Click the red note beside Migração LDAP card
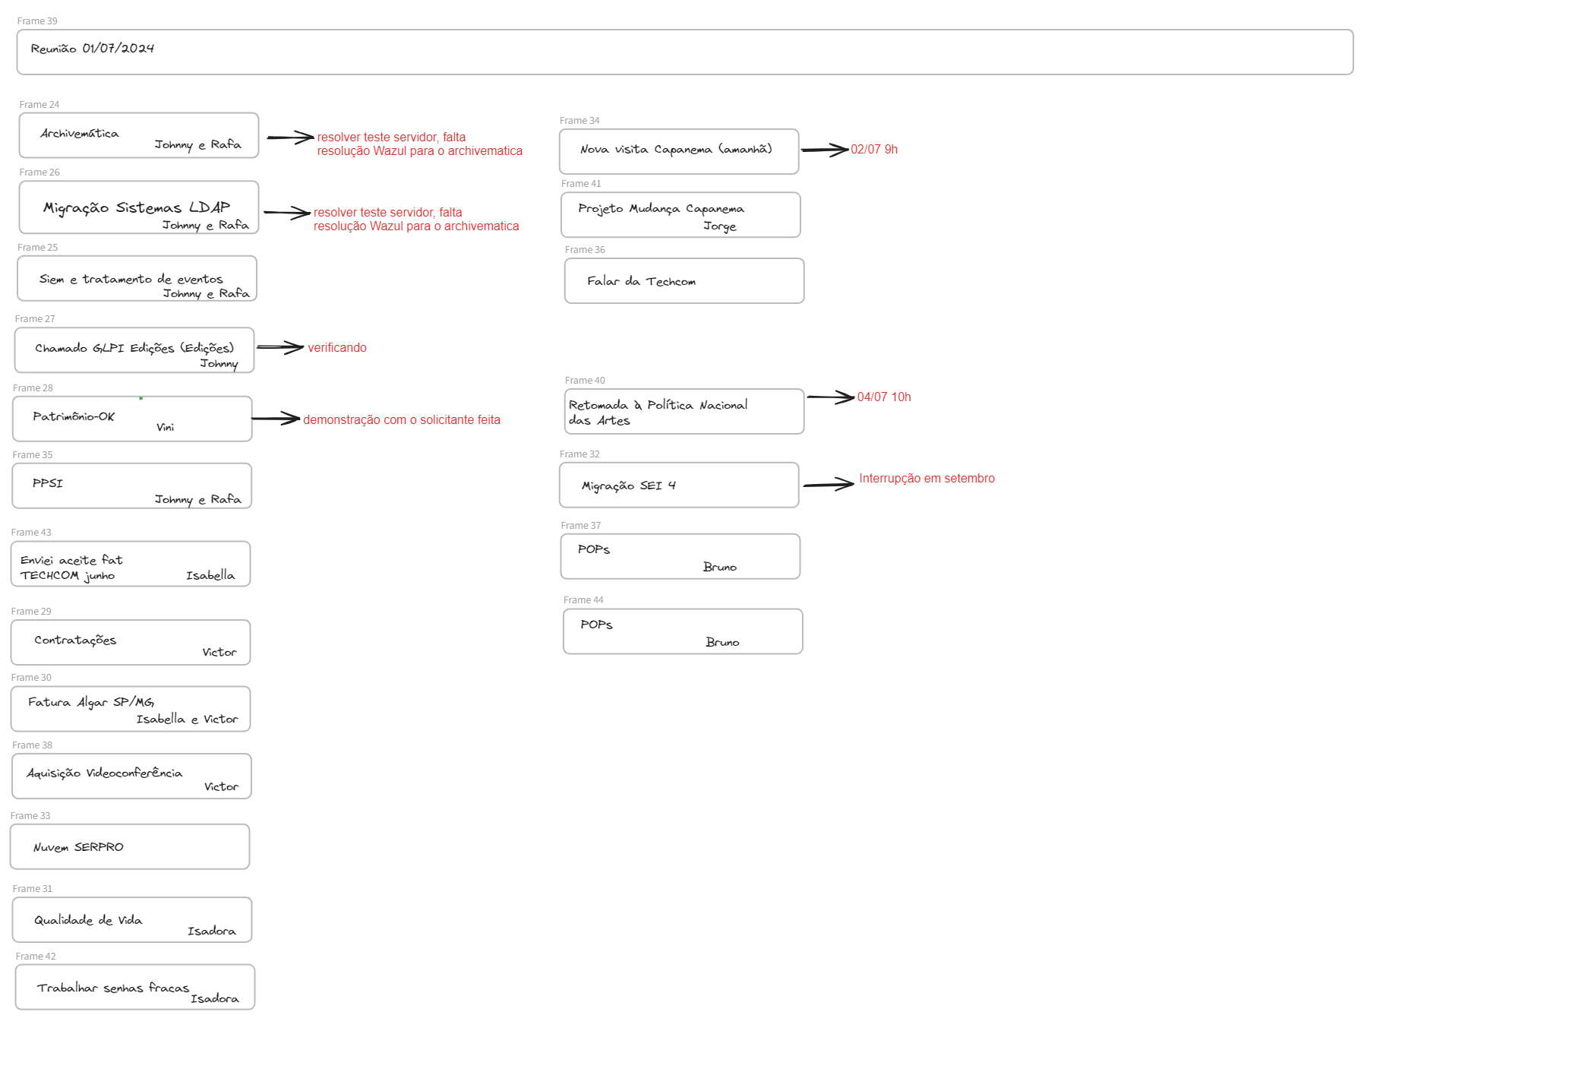The image size is (1585, 1066). click(416, 220)
